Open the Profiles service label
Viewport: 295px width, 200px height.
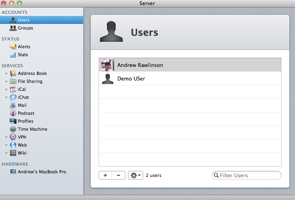25,121
